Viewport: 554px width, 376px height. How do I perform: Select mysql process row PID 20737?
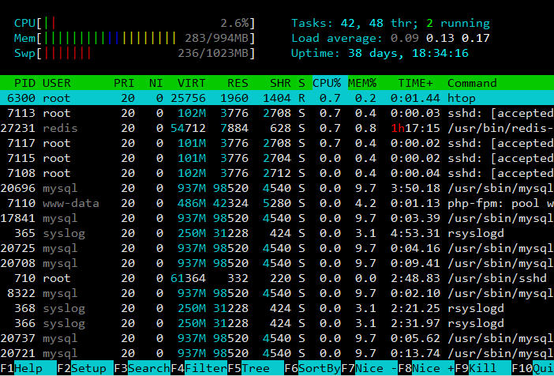(x=277, y=339)
